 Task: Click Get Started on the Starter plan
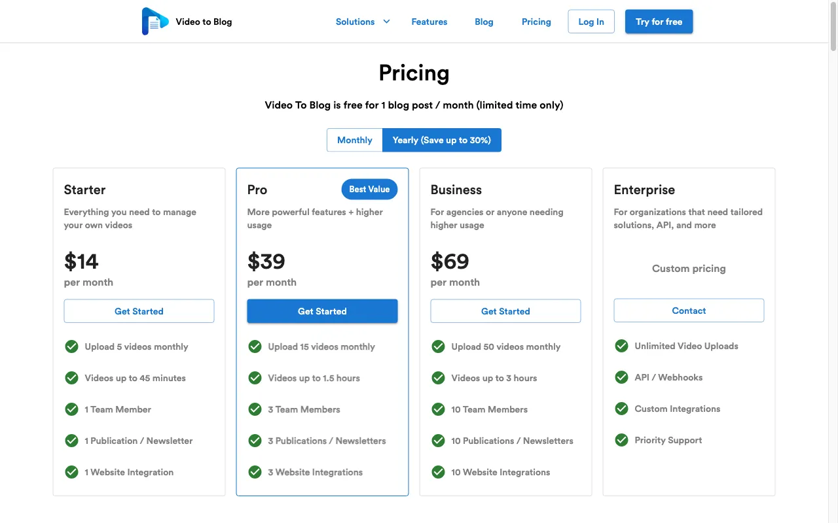click(139, 311)
